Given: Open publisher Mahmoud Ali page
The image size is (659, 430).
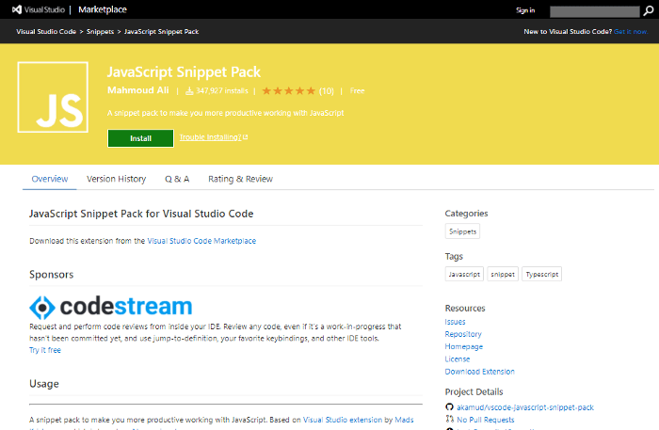Looking at the screenshot, I should click(137, 90).
